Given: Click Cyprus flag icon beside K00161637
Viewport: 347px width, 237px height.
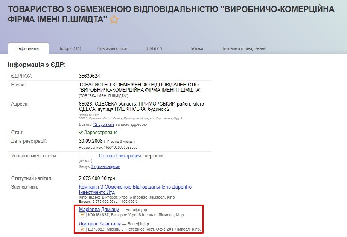Looking at the screenshot, I should (82, 215).
